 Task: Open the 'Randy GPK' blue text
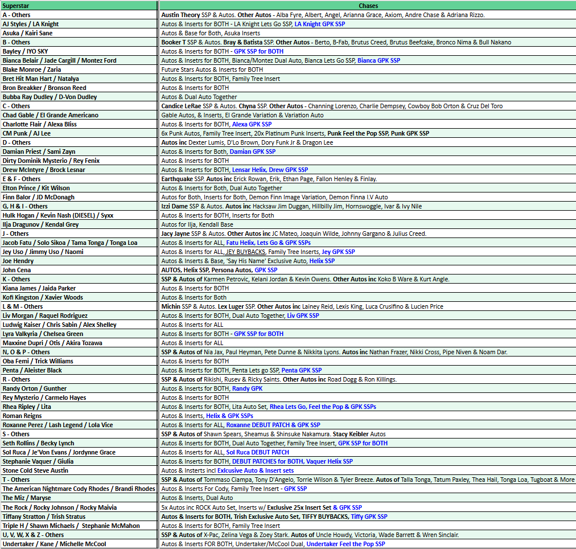tap(247, 388)
